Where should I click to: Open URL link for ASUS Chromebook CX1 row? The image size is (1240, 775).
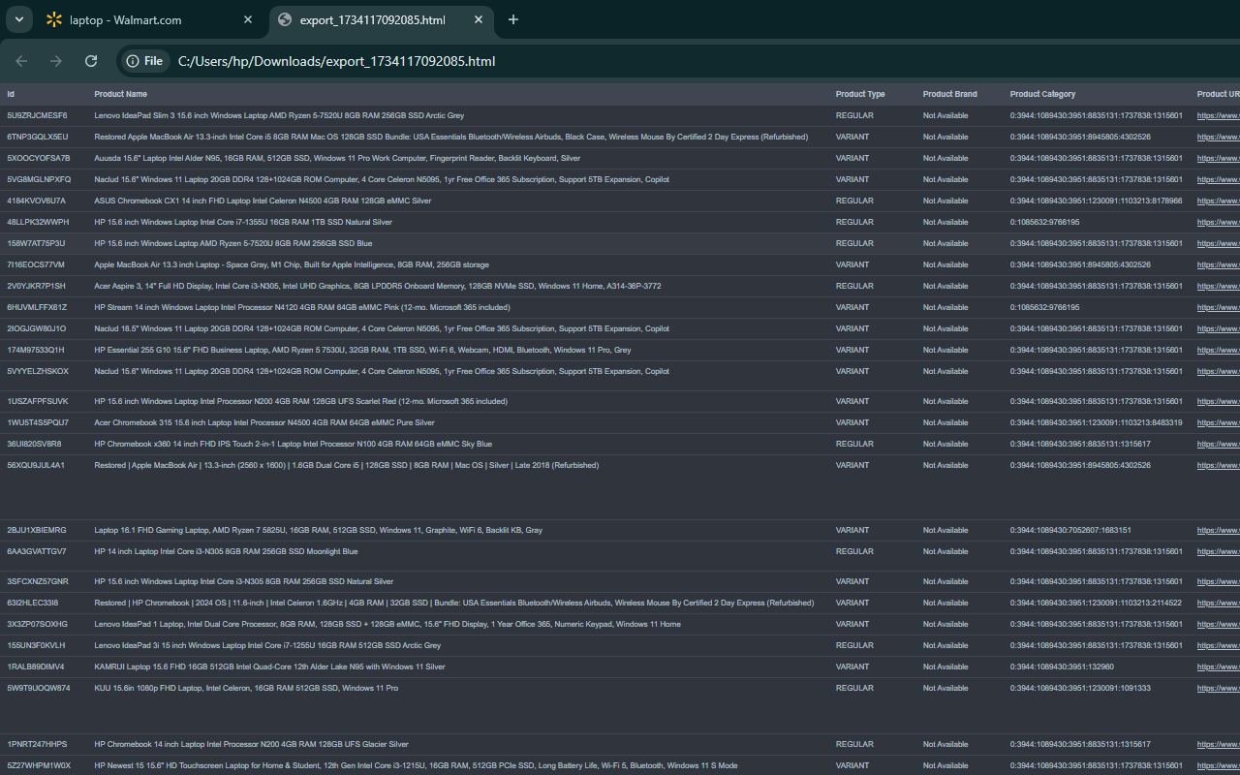1218,201
